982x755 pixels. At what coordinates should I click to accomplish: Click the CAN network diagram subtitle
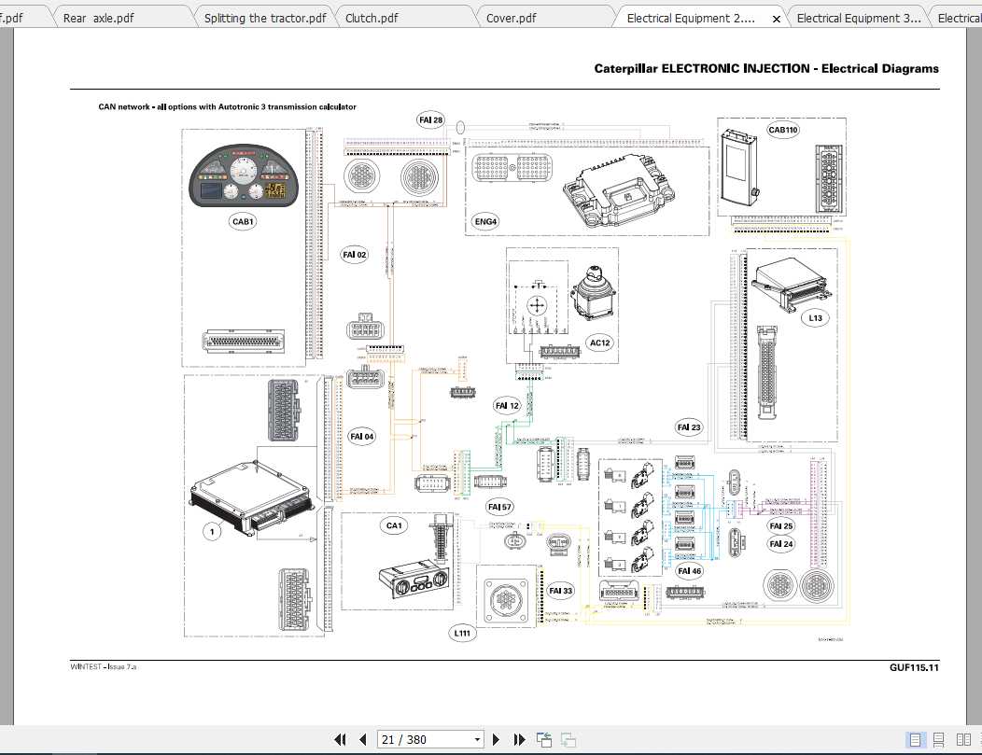tap(228, 107)
